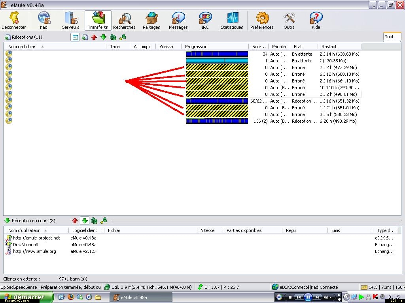
Task: Click the "136 (2)" sources cell
Action: [260, 121]
